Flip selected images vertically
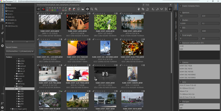This screenshot has width=221, height=111. coord(166,9)
